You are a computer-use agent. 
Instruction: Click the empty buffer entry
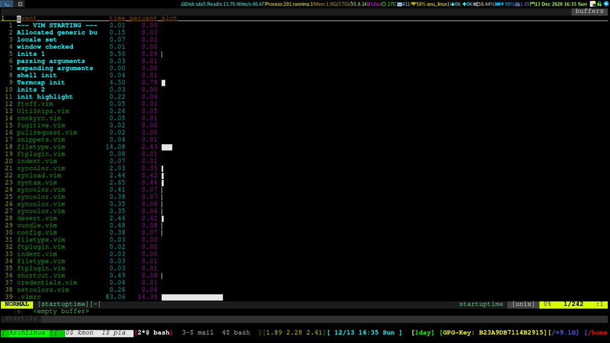point(61,311)
